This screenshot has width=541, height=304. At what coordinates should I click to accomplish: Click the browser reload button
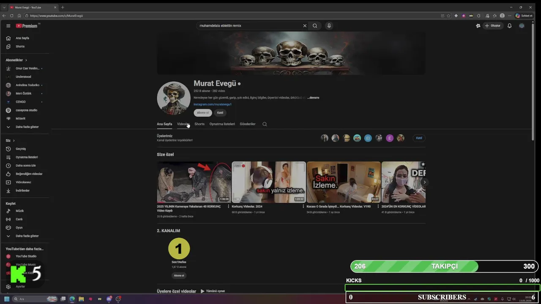click(11, 16)
